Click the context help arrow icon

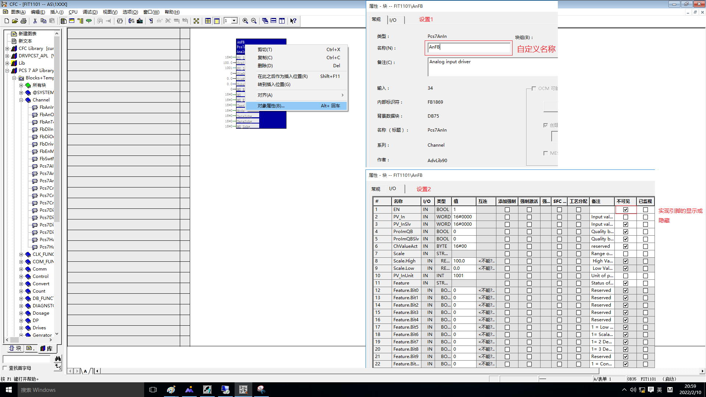[293, 21]
